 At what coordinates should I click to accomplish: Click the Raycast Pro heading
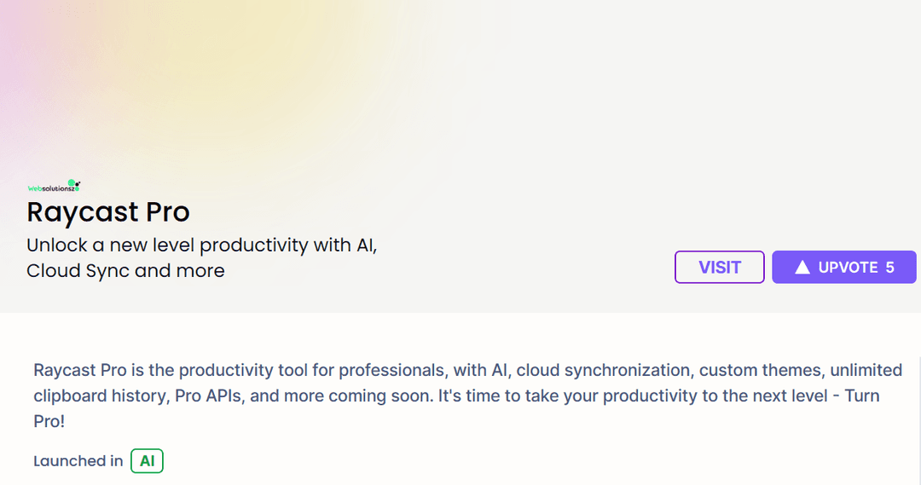tap(108, 212)
